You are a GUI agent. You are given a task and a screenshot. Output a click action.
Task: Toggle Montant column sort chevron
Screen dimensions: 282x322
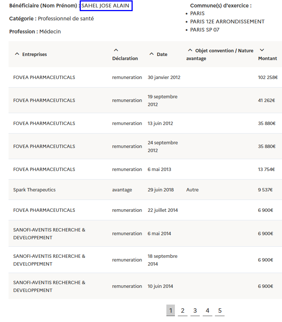coord(262,50)
